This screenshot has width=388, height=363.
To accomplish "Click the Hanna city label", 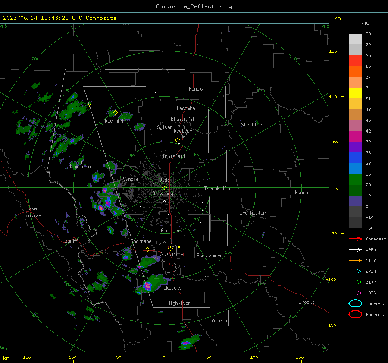I will pyautogui.click(x=301, y=193).
